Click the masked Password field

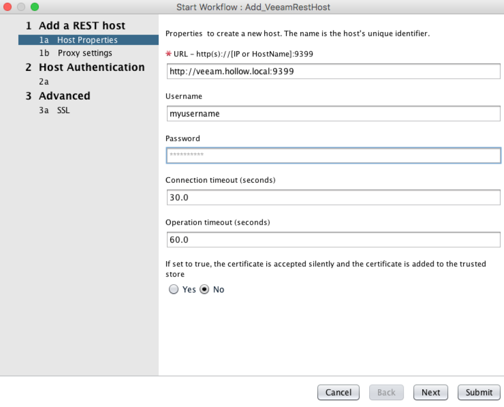pyautogui.click(x=333, y=155)
